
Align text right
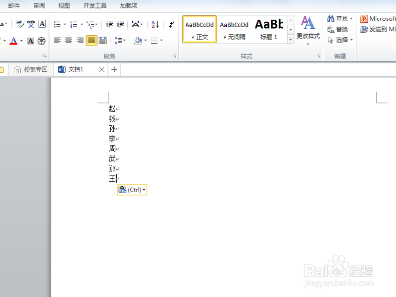point(80,41)
